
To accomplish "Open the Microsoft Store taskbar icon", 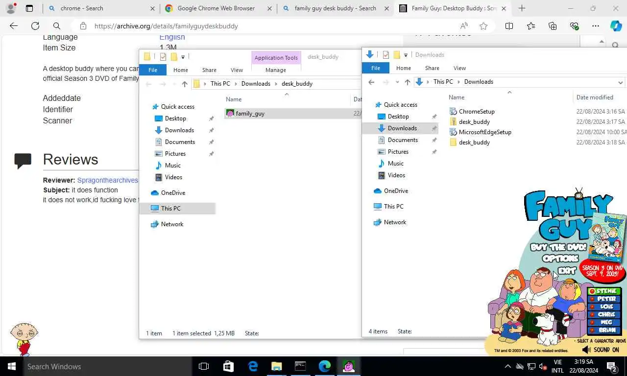I will 228,366.
